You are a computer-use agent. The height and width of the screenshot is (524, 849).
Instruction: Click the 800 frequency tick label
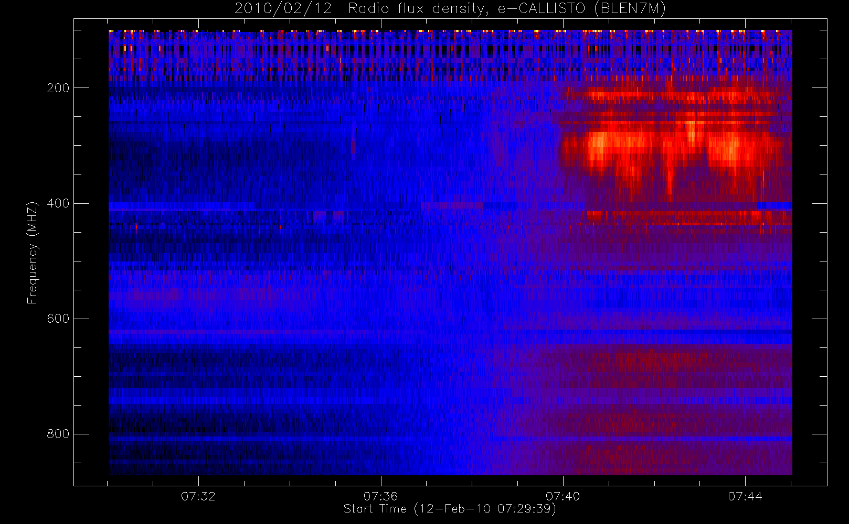coord(58,434)
